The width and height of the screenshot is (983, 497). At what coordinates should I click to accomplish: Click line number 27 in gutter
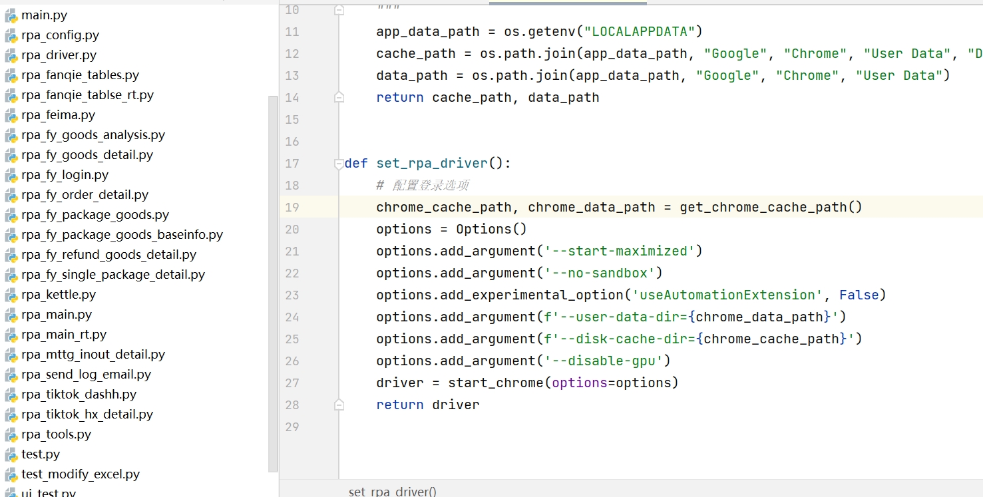[x=292, y=383]
